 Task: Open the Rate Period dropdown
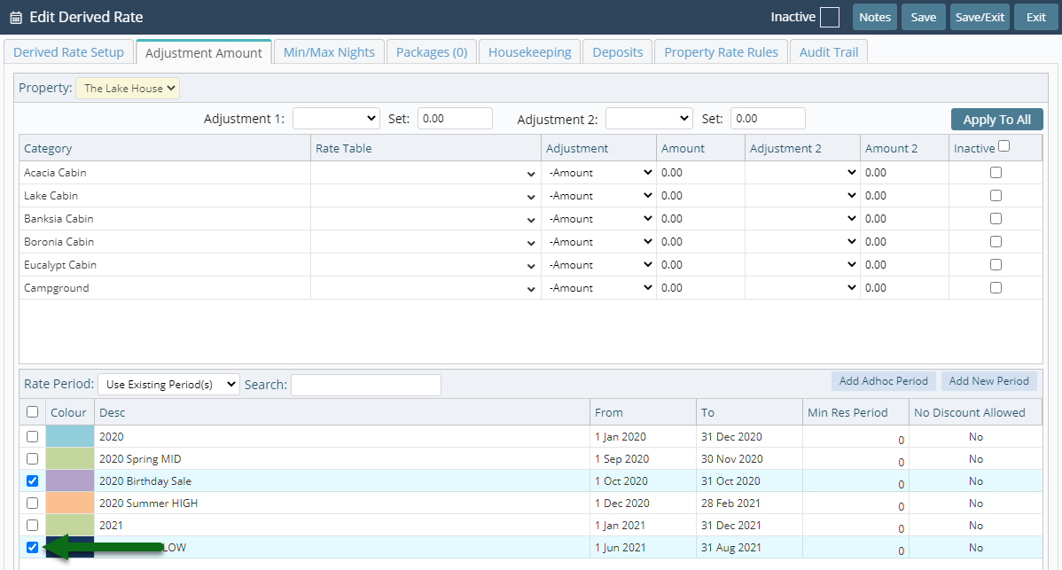168,385
